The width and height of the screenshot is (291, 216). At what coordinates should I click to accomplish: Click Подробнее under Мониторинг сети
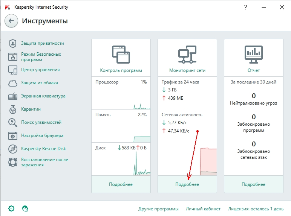coord(187,184)
